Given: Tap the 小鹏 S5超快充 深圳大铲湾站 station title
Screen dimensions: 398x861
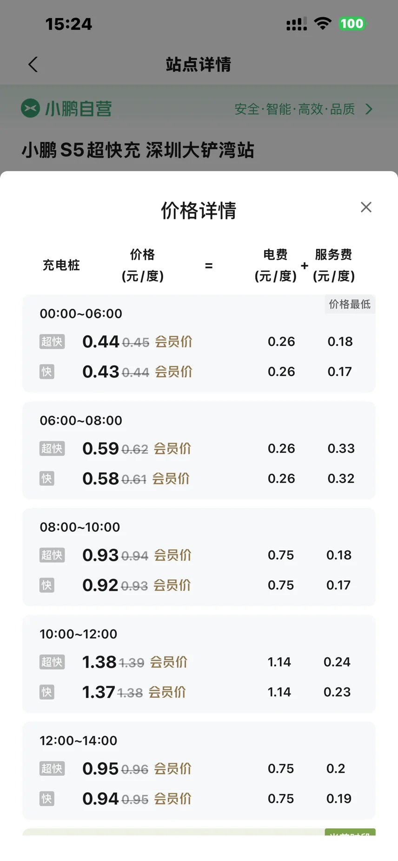Looking at the screenshot, I should (x=138, y=151).
